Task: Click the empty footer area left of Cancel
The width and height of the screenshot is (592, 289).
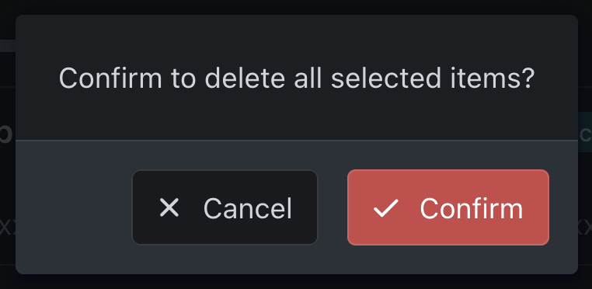Action: click(x=74, y=207)
